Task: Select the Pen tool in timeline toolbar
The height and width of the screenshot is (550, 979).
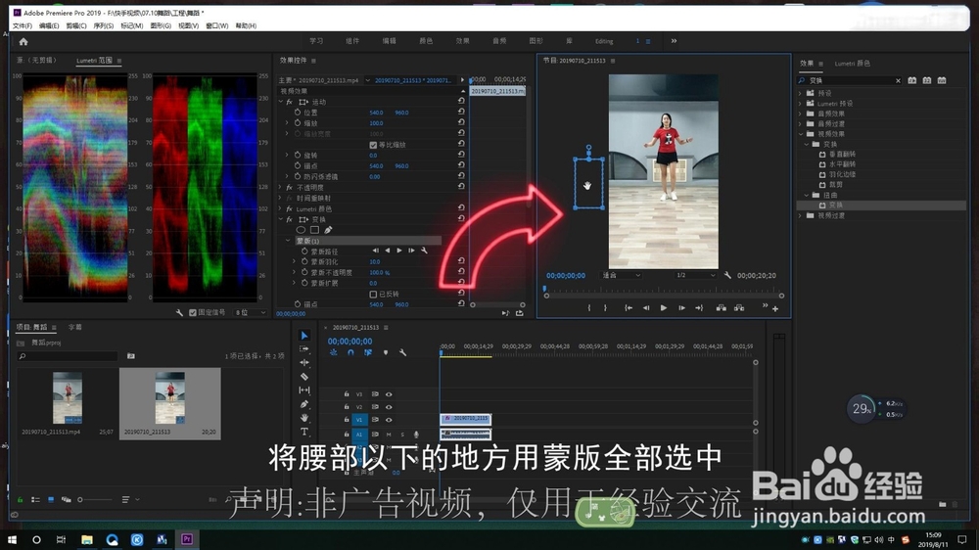Action: [x=304, y=404]
